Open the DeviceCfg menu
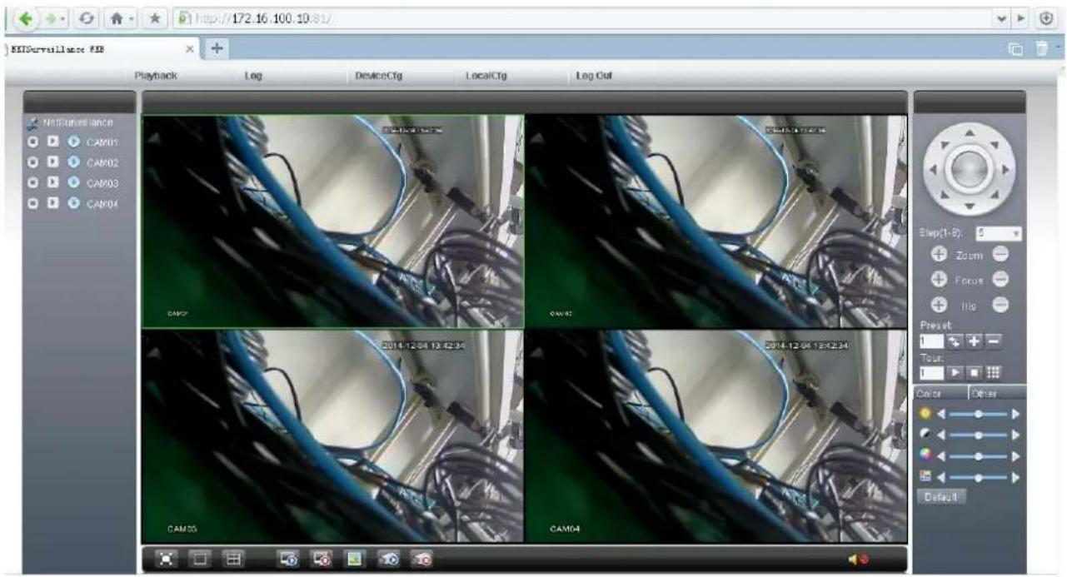The height and width of the screenshot is (577, 1067). tap(379, 76)
